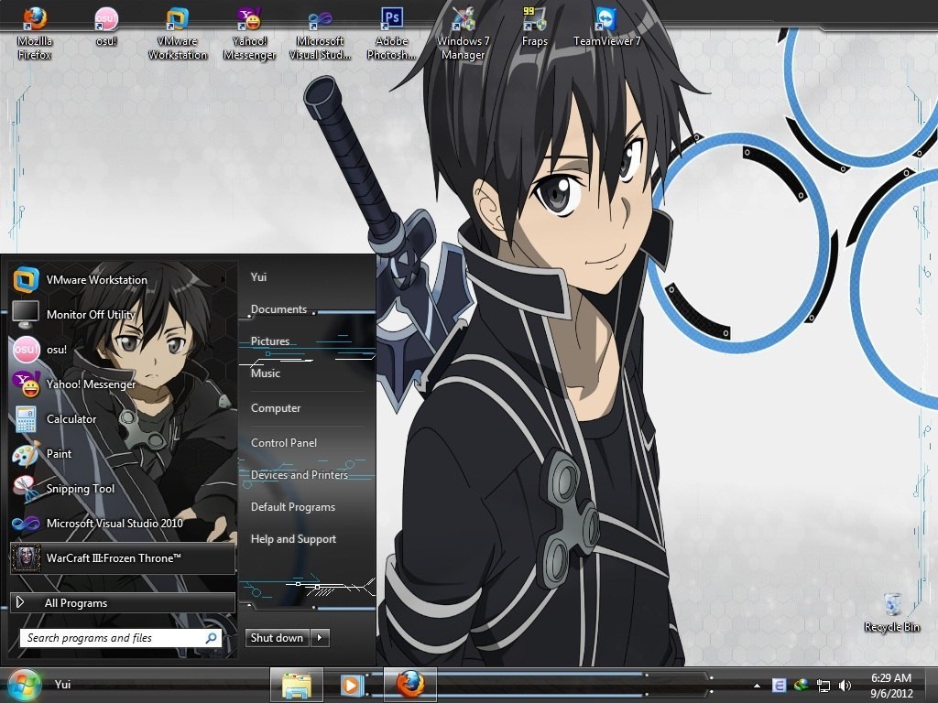Open Monitor Off Utility in Start menu

click(x=123, y=315)
